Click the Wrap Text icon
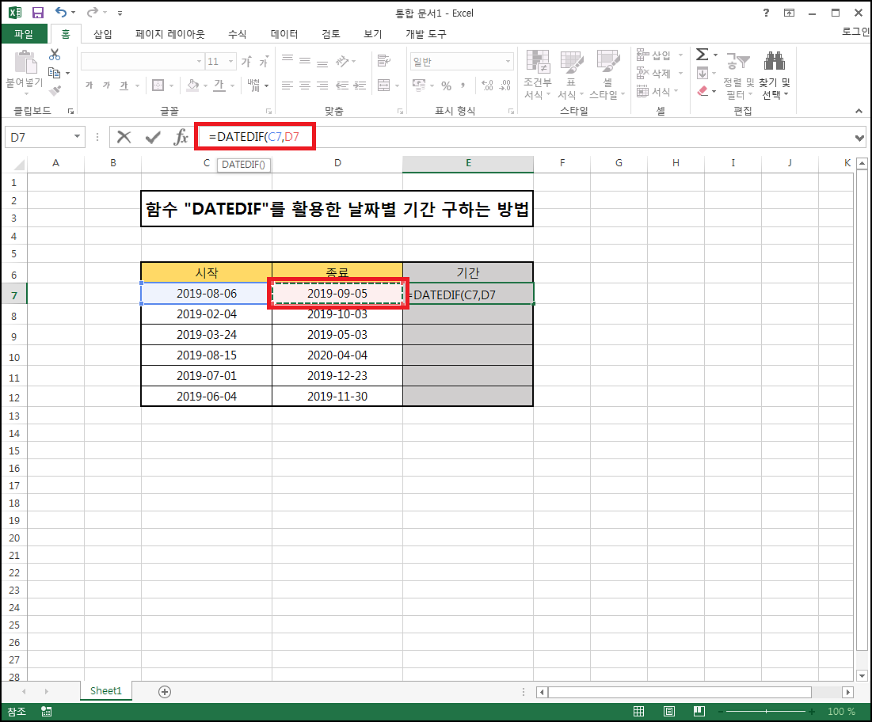 [383, 61]
